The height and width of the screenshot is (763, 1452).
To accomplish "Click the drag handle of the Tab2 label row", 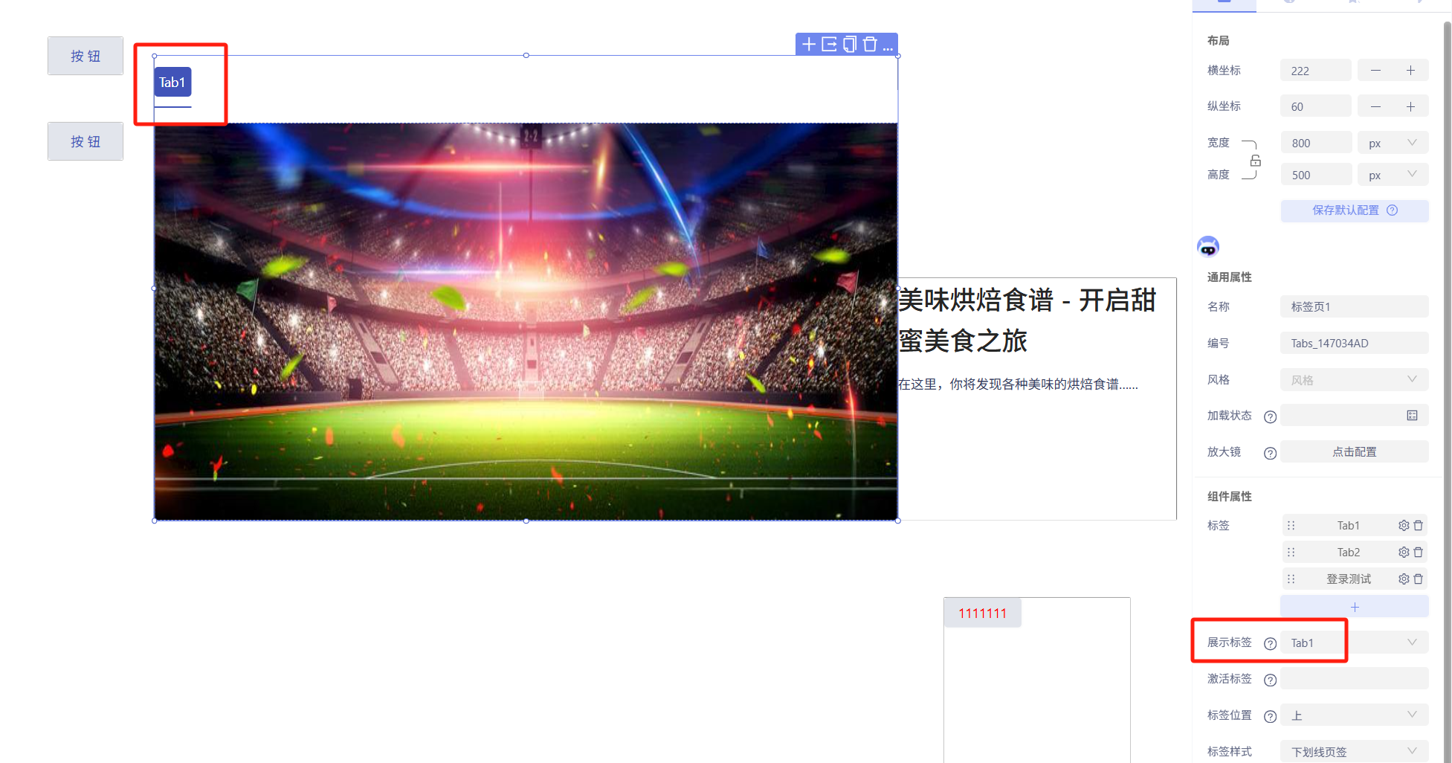I will coord(1291,552).
